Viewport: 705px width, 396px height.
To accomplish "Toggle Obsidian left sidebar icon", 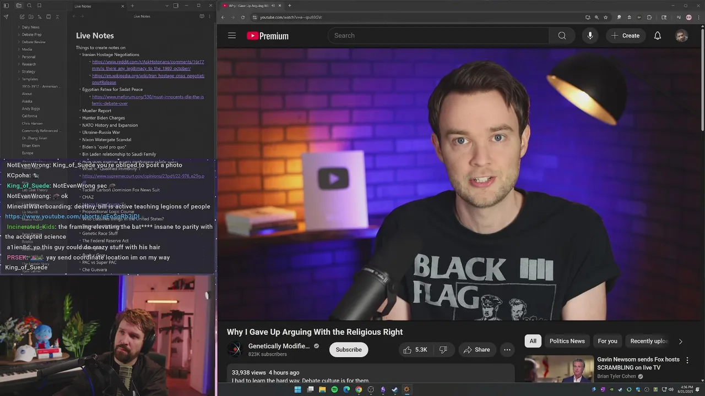I will 6,5.
